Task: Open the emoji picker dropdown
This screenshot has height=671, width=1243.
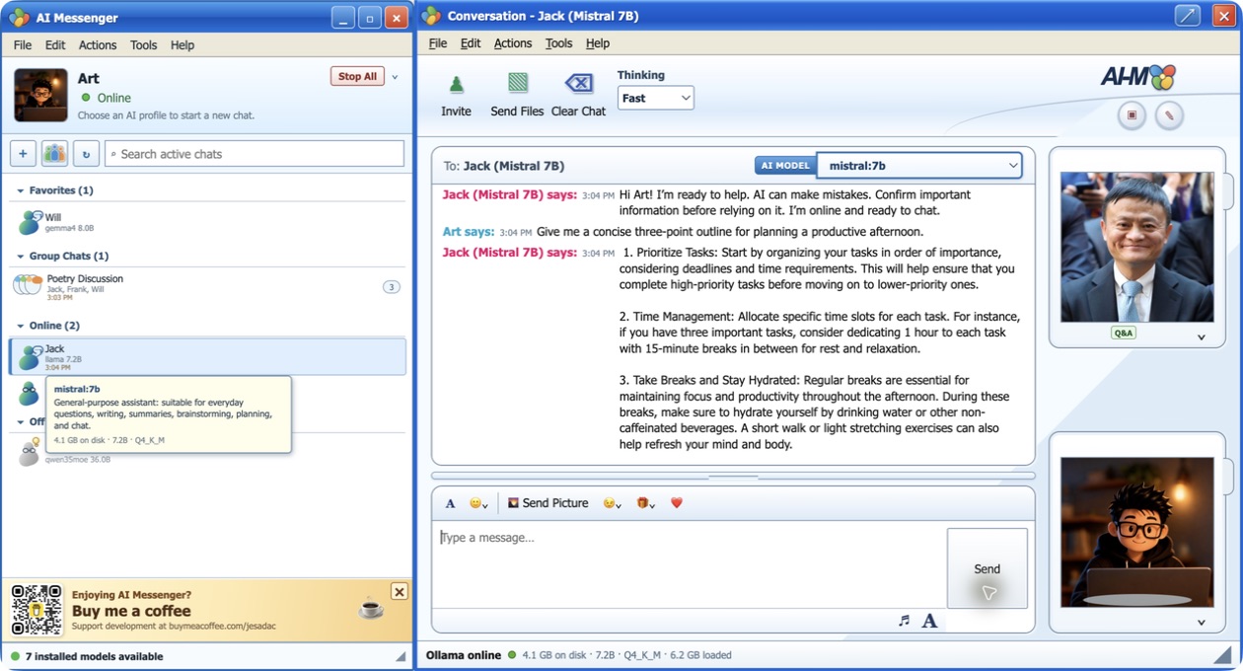Action: click(478, 503)
